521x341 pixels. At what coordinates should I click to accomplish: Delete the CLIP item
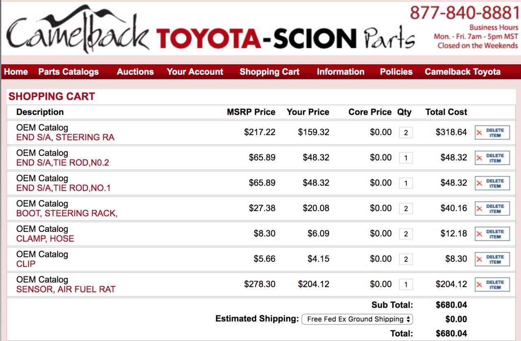pyautogui.click(x=492, y=259)
